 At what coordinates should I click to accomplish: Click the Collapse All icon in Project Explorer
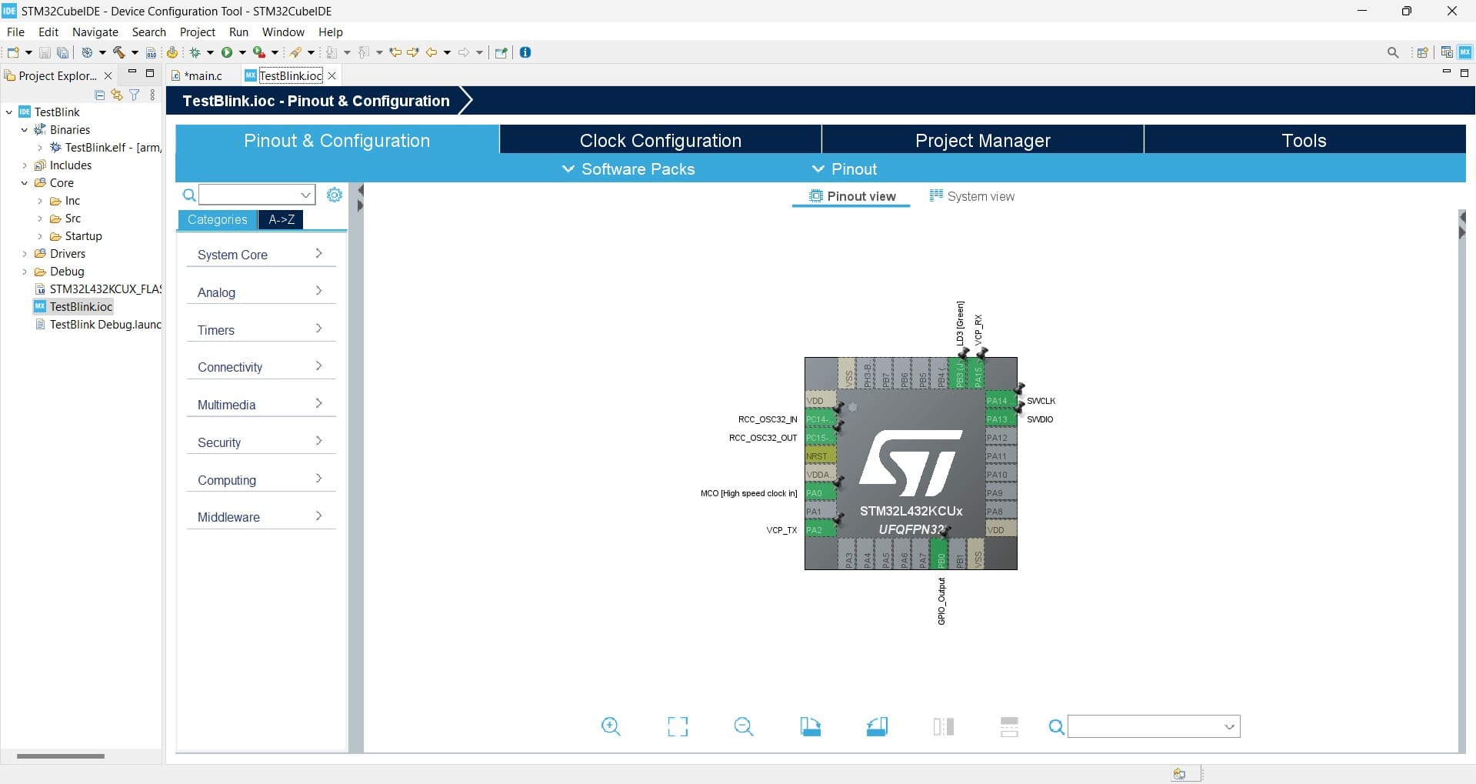[x=99, y=95]
